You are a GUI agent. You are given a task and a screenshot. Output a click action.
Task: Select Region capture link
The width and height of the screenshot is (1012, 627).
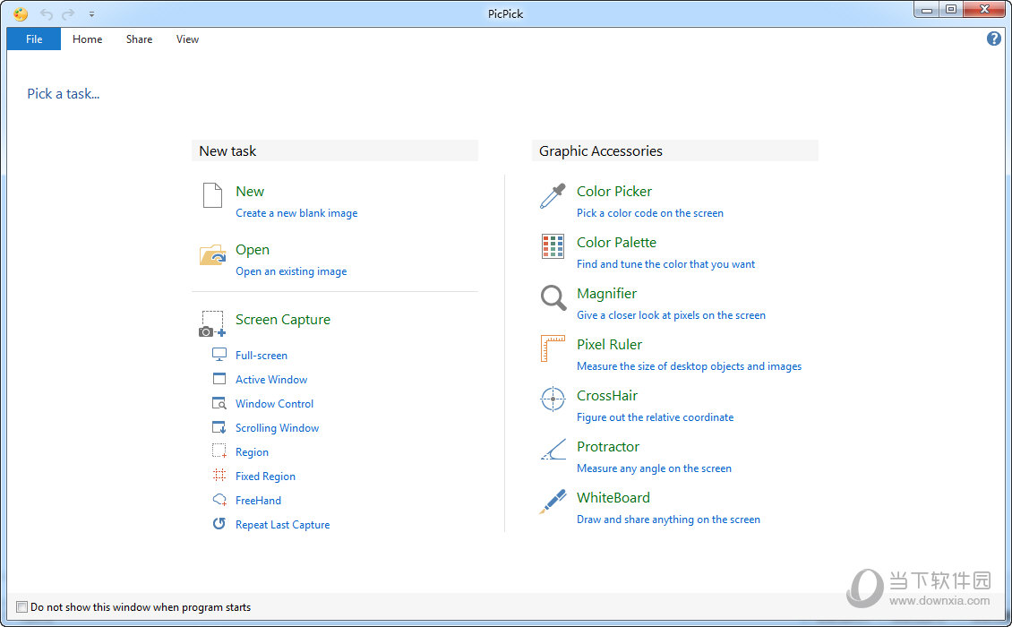tap(252, 452)
